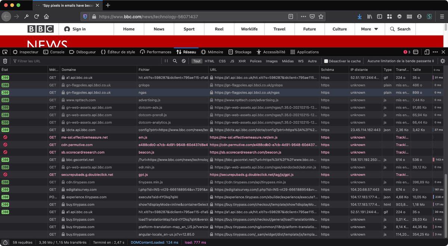Go to the Firefox home page

click(46, 16)
